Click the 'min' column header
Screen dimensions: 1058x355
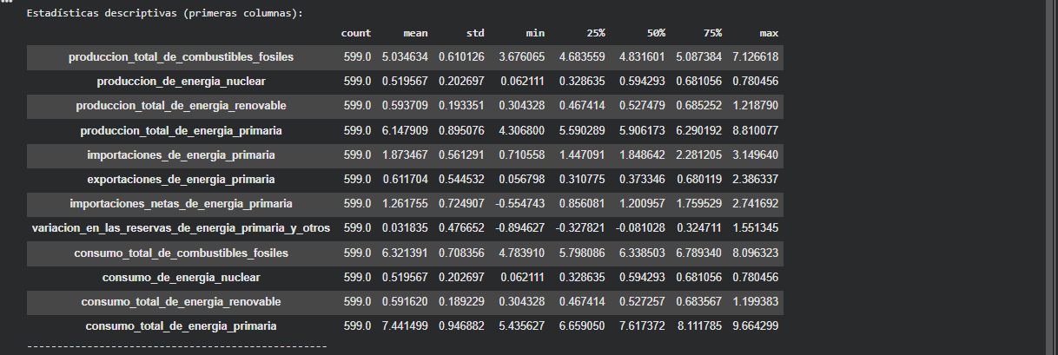coord(534,33)
